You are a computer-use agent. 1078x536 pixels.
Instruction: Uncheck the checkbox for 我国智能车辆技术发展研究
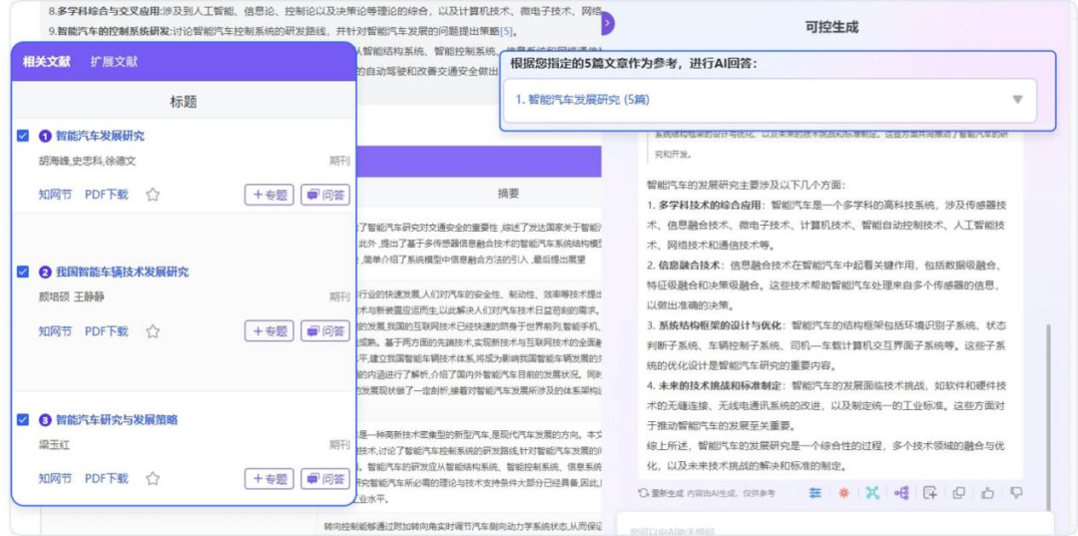[x=23, y=271]
